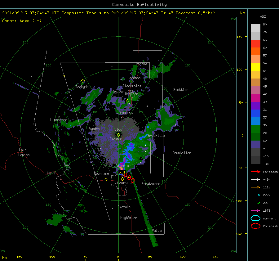279x261 pixels.
Task: Click the Blackfalds city label
Action: coord(132,86)
